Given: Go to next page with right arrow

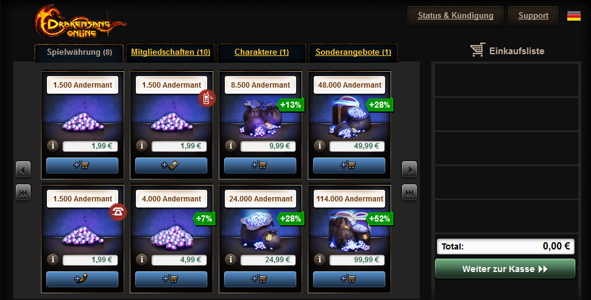Looking at the screenshot, I should (409, 169).
